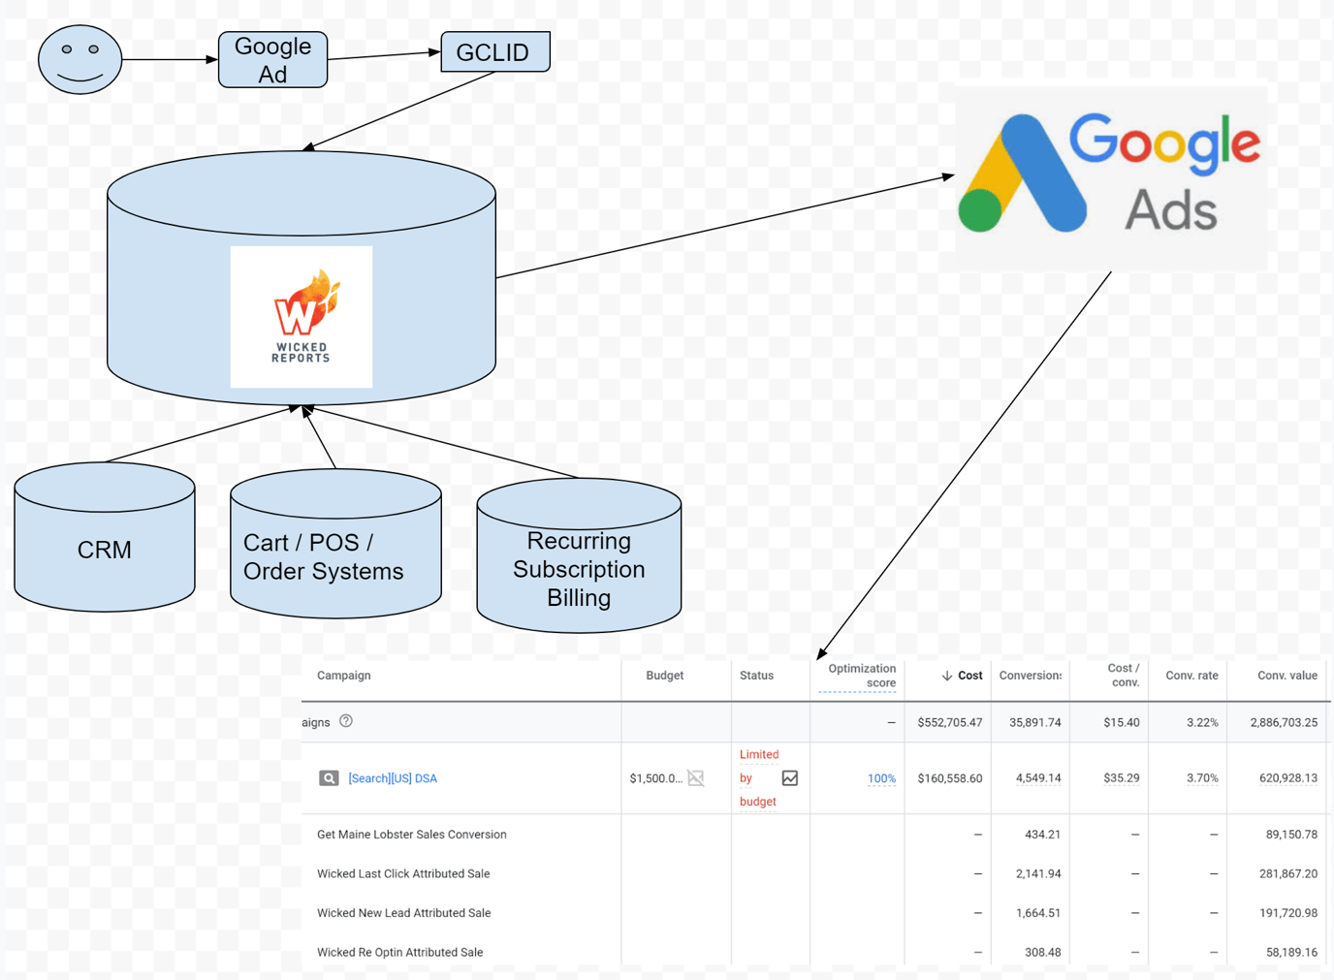Click the help question mark on the campaigns row

click(x=347, y=721)
